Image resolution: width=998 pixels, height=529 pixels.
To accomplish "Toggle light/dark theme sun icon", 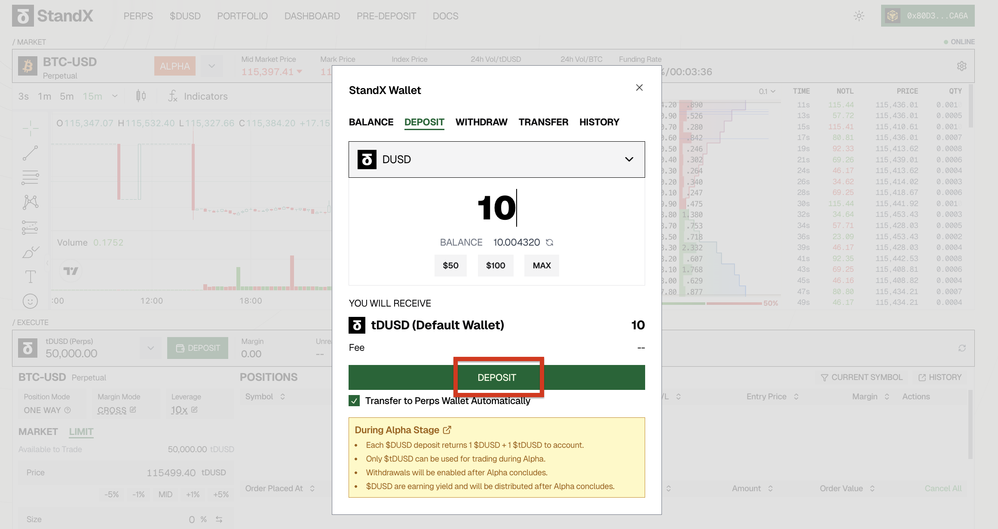I will pos(859,16).
